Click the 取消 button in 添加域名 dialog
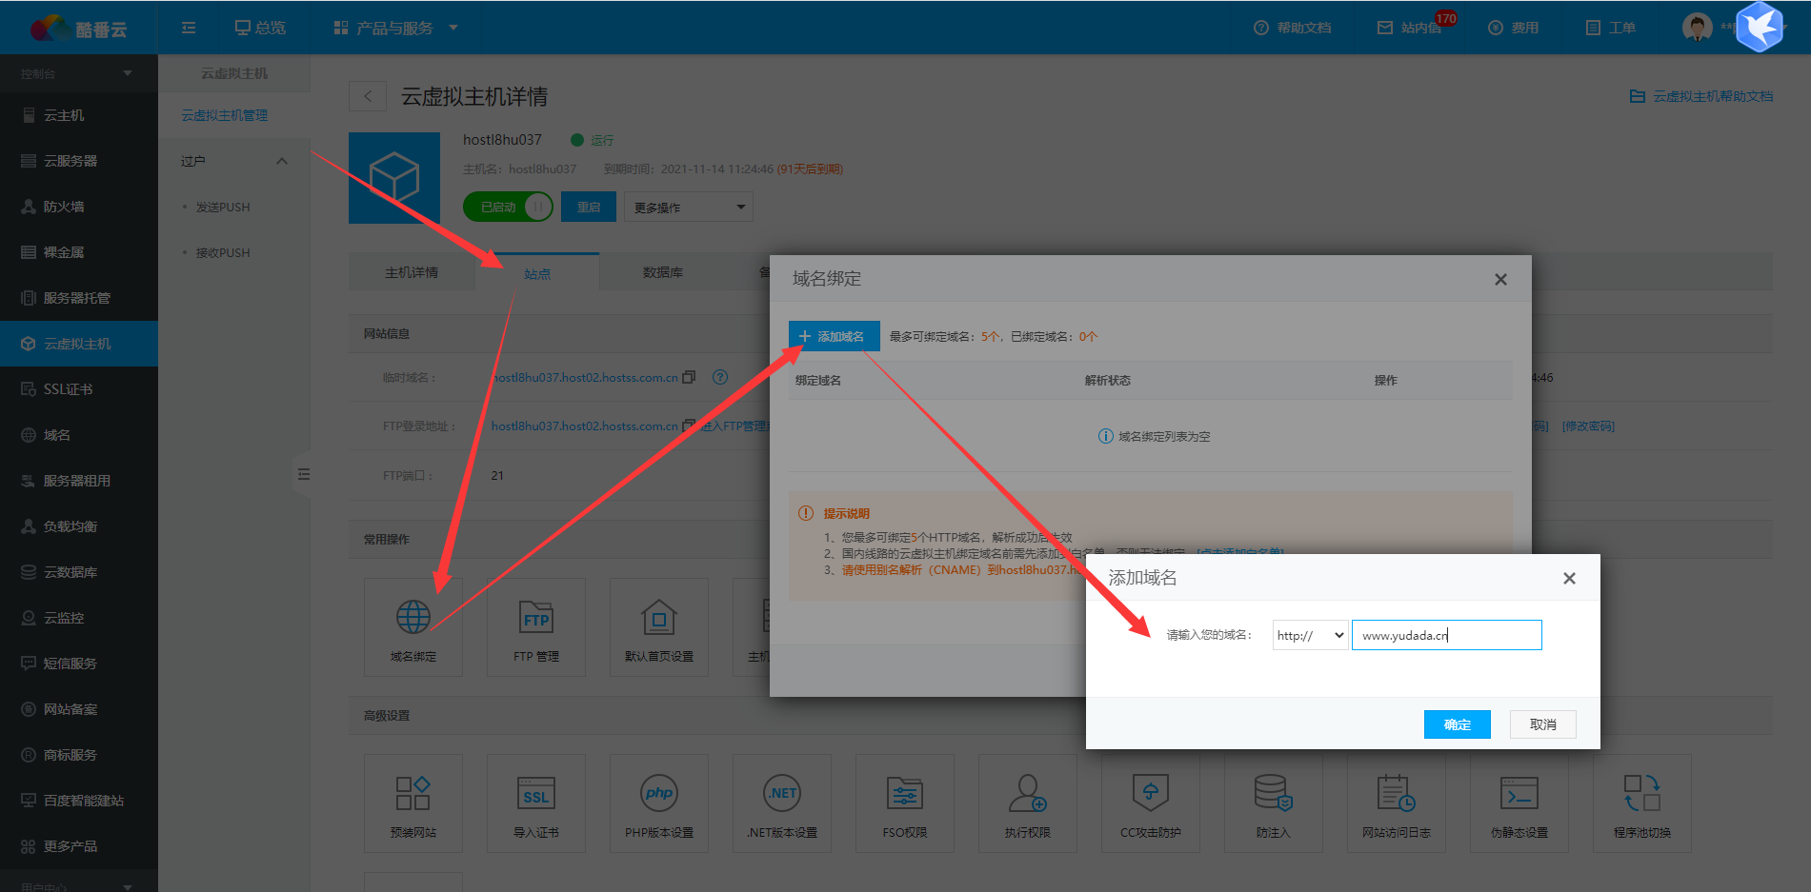The image size is (1811, 892). pos(1542,724)
